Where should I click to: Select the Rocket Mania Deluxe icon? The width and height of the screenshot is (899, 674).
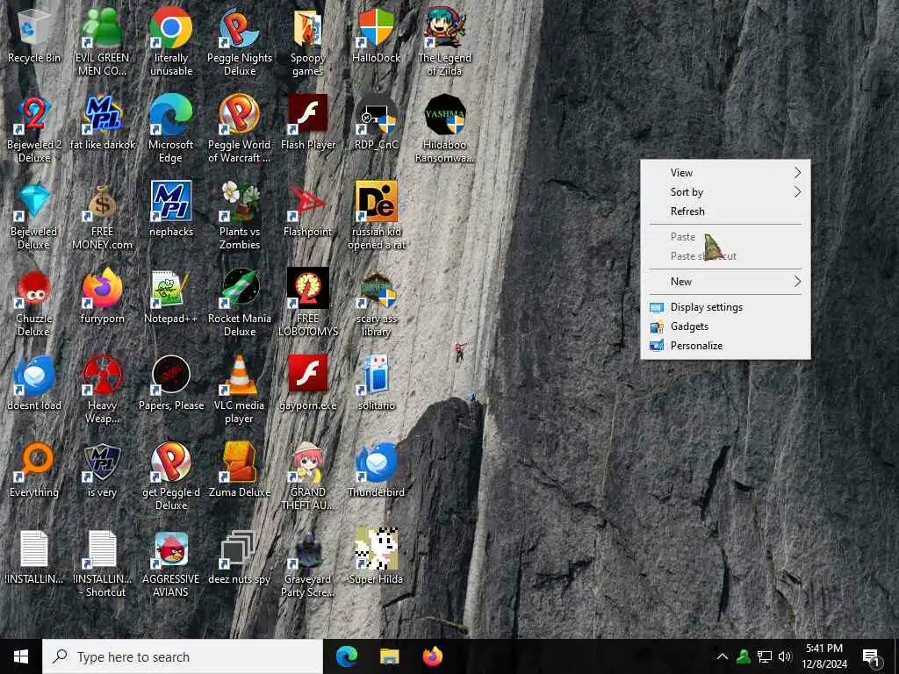tap(240, 303)
